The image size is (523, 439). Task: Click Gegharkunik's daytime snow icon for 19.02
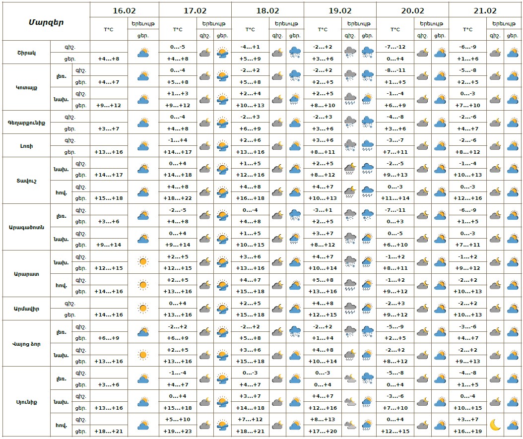pyautogui.click(x=368, y=123)
